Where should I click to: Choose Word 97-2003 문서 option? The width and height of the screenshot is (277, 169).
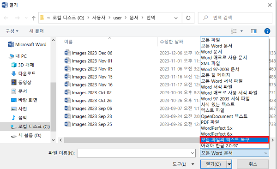235,69
